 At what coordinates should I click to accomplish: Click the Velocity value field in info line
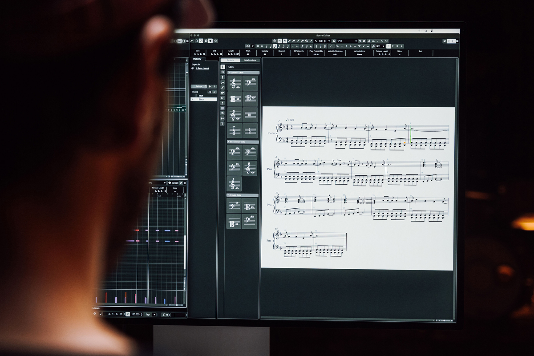pyautogui.click(x=265, y=54)
